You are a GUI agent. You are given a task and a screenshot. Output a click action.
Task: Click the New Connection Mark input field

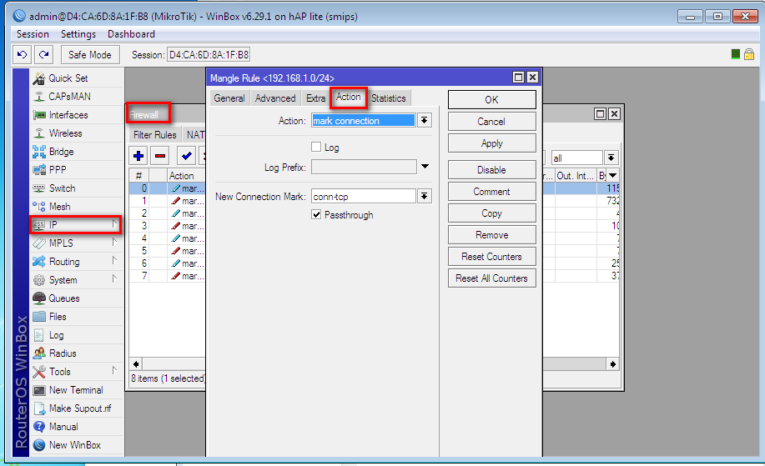[x=364, y=197]
